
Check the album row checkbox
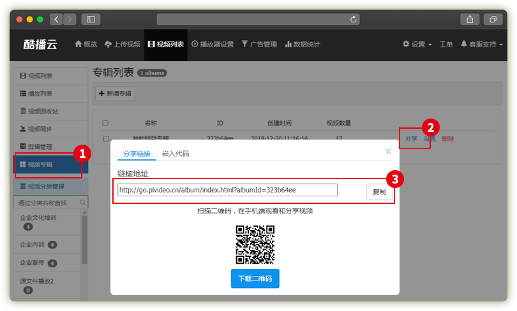(x=105, y=138)
